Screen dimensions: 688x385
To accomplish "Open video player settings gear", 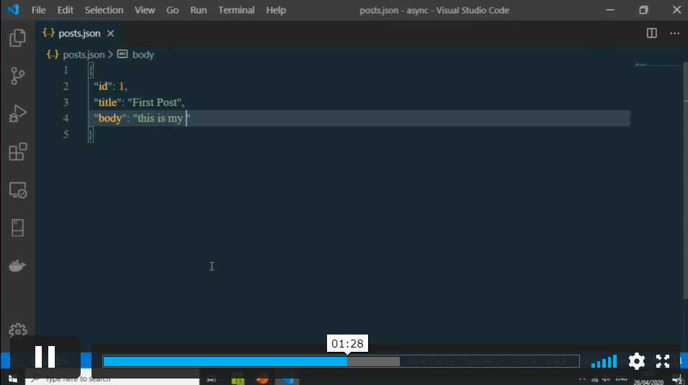I will click(637, 361).
